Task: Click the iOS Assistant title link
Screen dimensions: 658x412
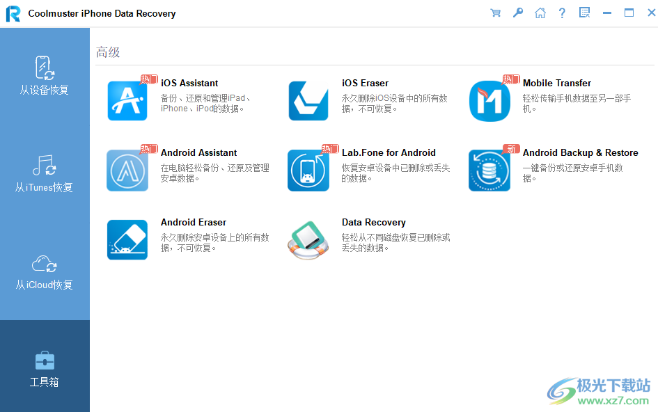Action: [x=189, y=83]
